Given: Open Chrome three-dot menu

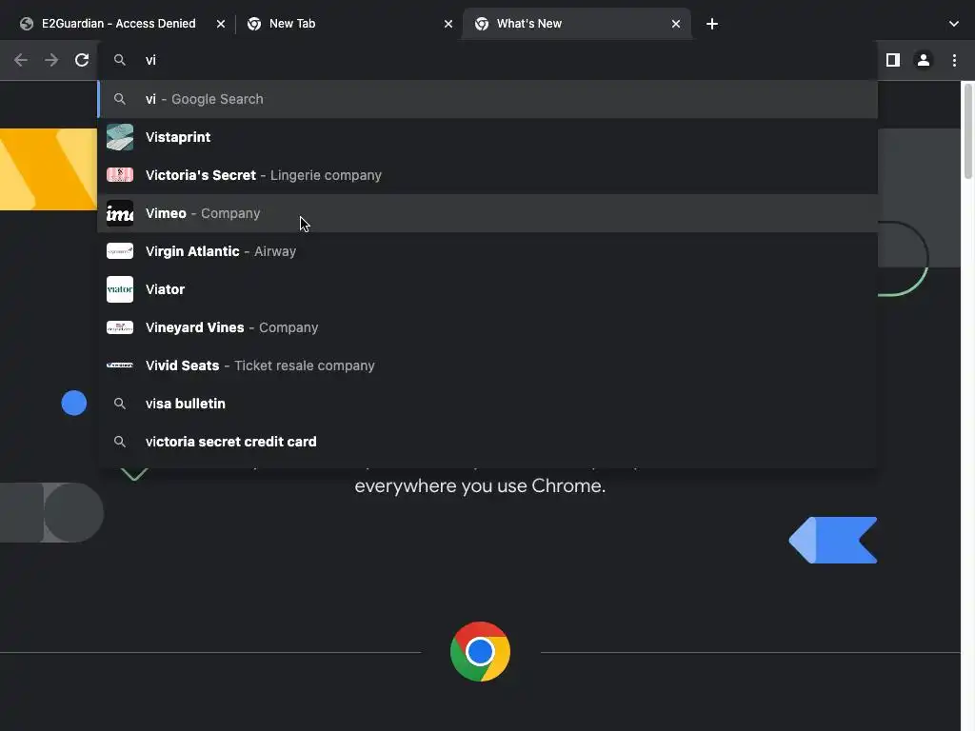Looking at the screenshot, I should 954,60.
